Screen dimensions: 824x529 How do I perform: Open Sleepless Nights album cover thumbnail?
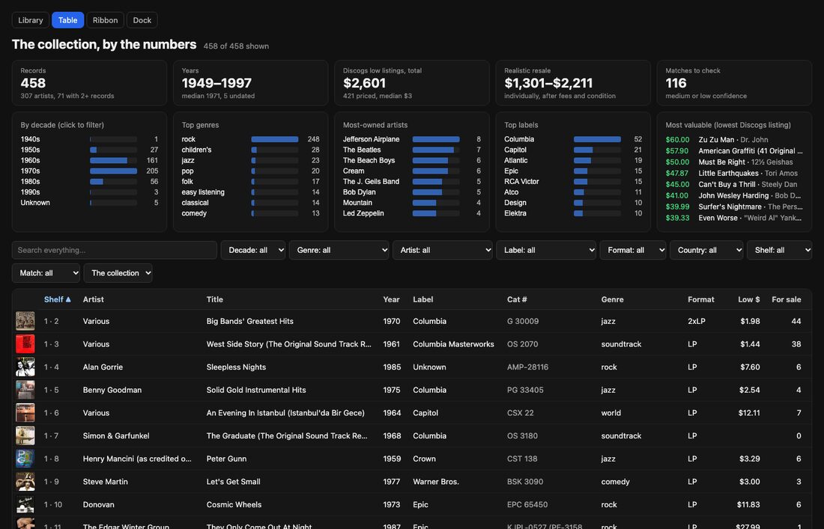tap(25, 367)
